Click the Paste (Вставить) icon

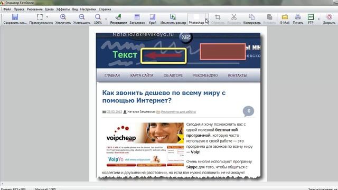point(269,17)
